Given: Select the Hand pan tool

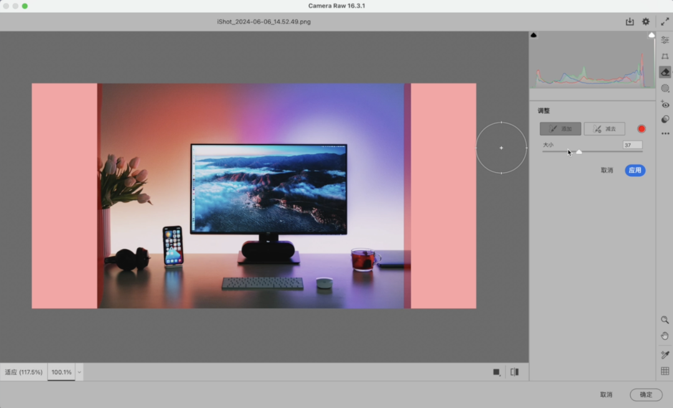Looking at the screenshot, I should tap(665, 336).
